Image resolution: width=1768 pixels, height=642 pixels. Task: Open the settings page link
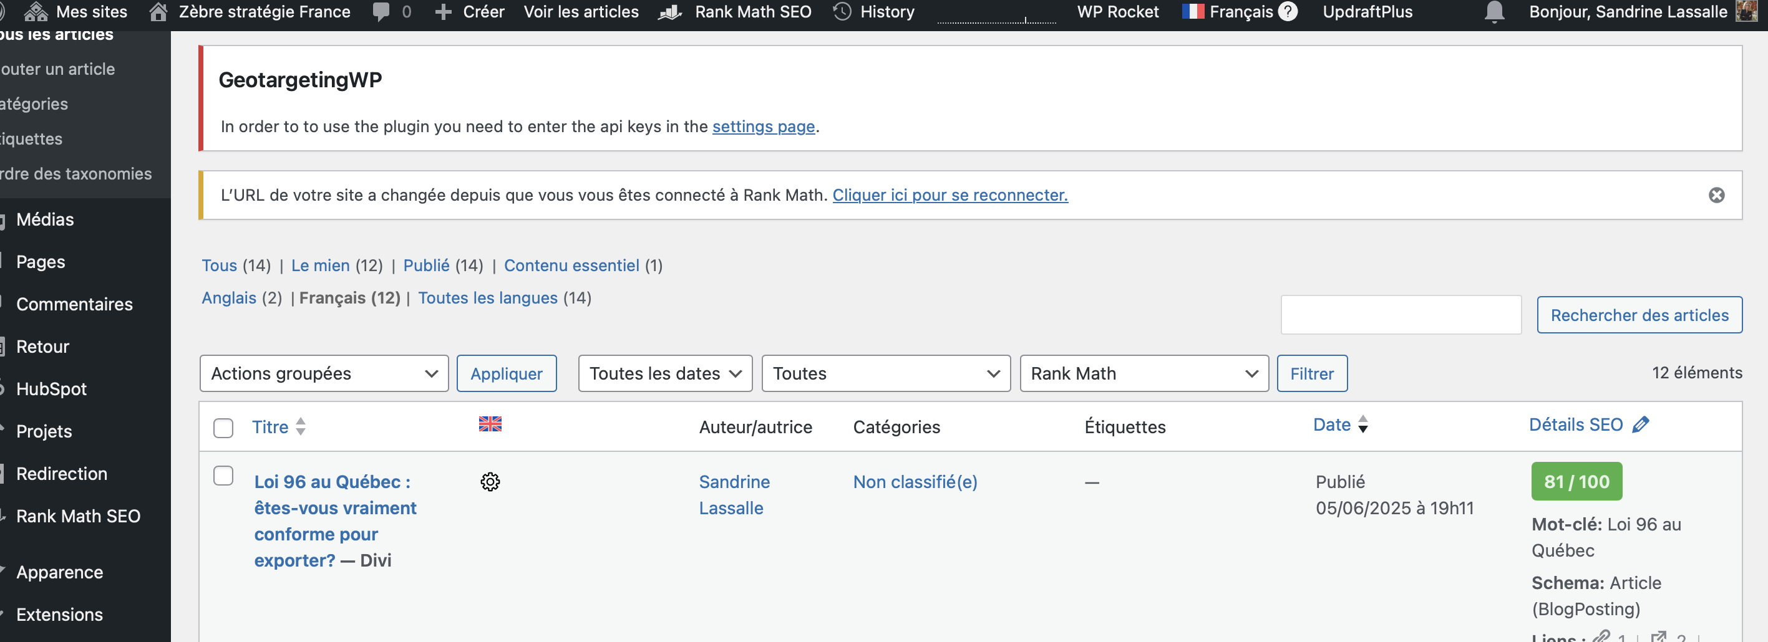pyautogui.click(x=763, y=127)
